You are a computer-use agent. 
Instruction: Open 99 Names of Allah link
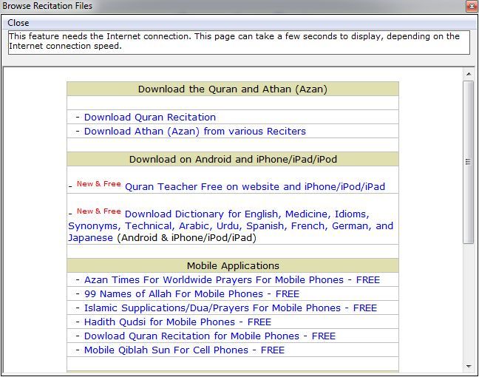coord(192,294)
